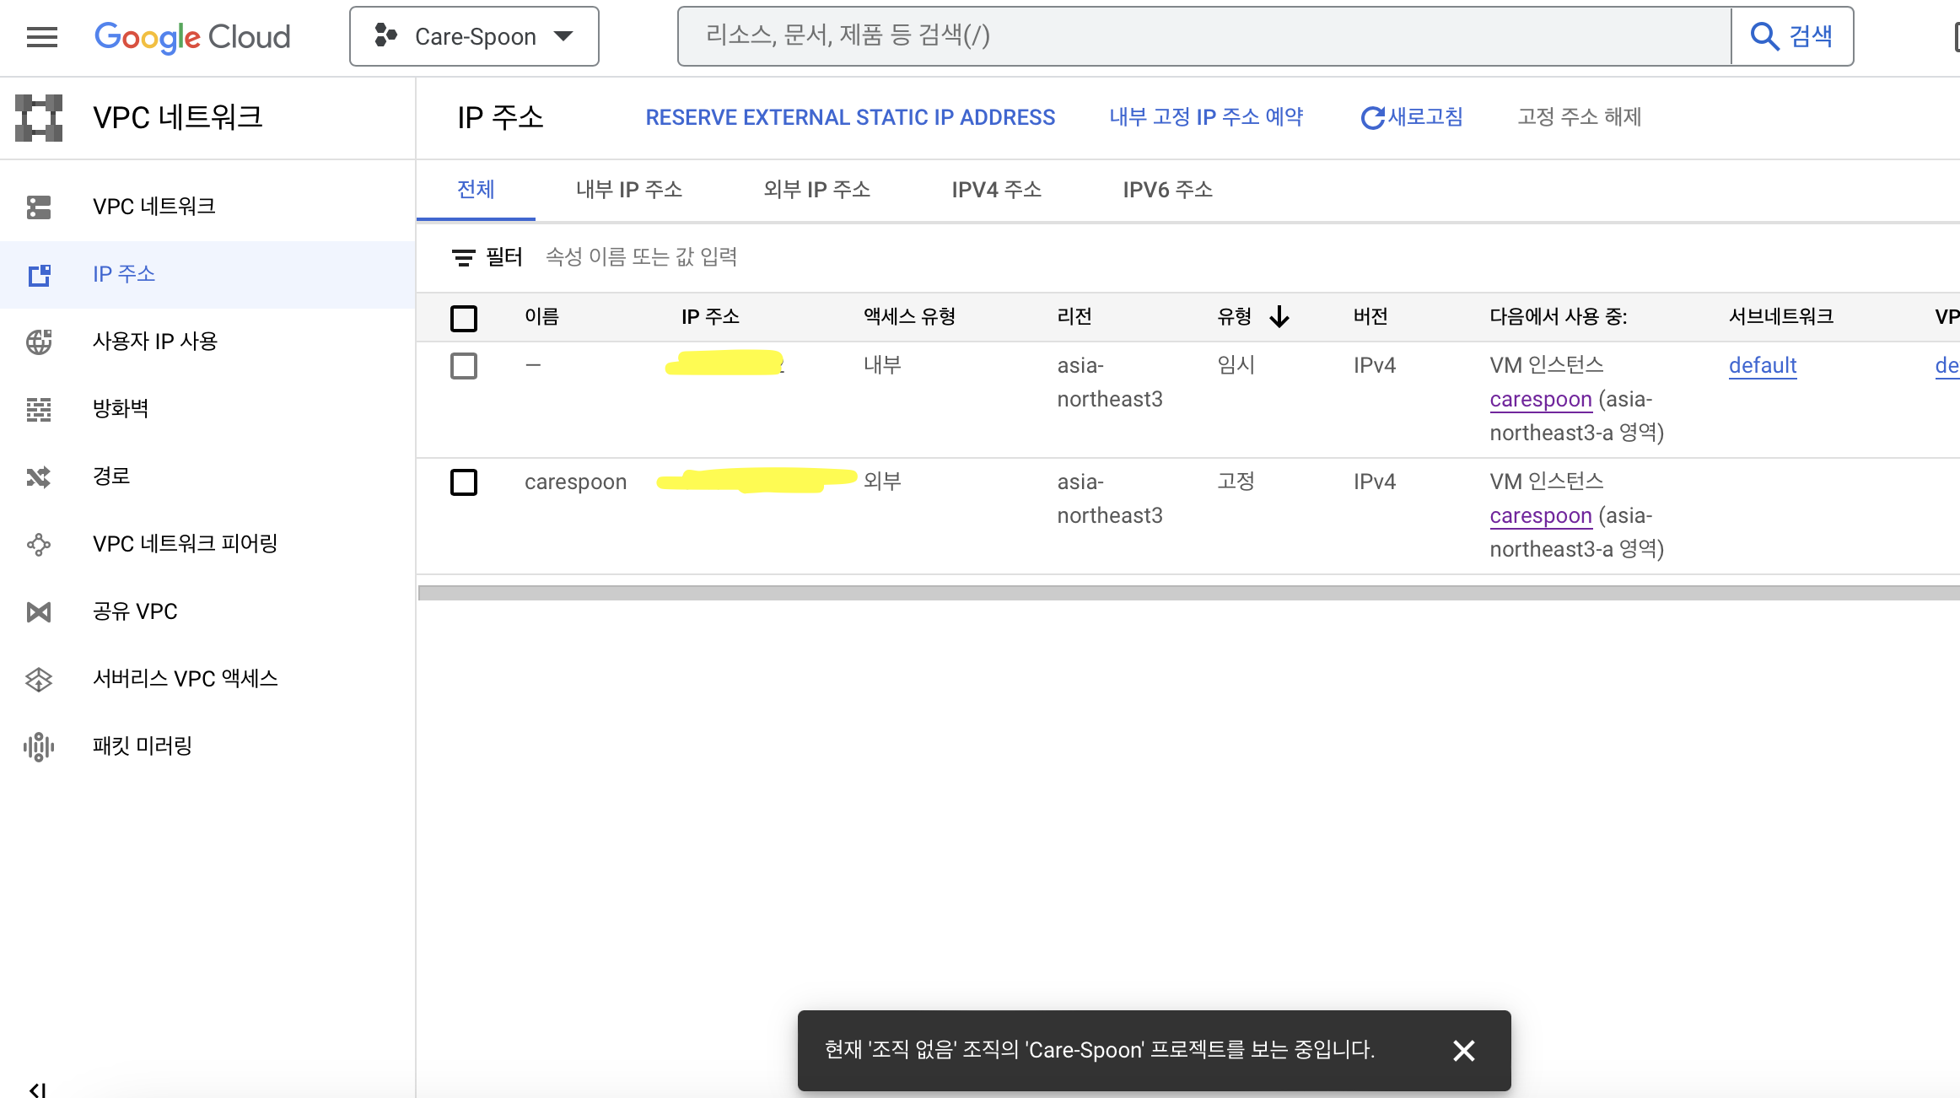Click the routes shuffle icon
This screenshot has height=1098, width=1960.
(x=39, y=476)
